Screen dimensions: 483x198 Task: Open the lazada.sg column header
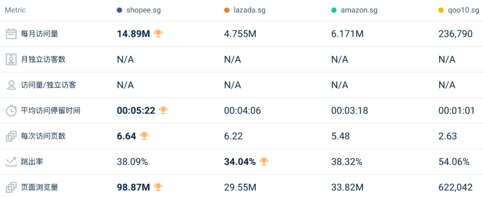coord(249,10)
